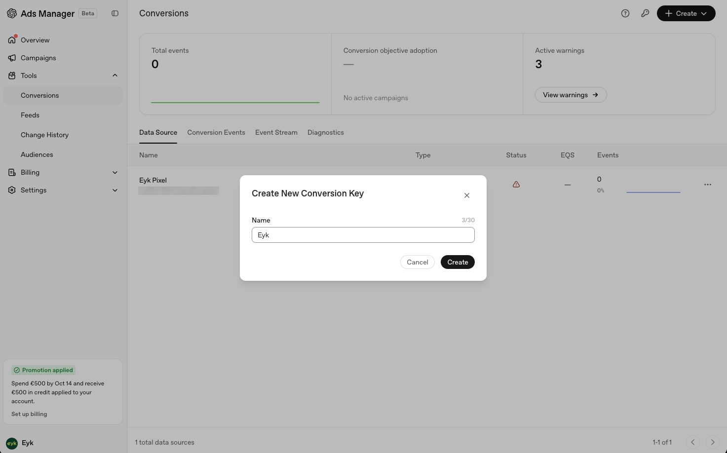This screenshot has width=727, height=453.
Task: Click the Events column header
Action: pyautogui.click(x=608, y=155)
